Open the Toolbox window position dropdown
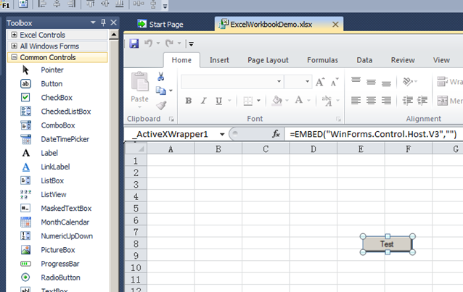 click(93, 22)
